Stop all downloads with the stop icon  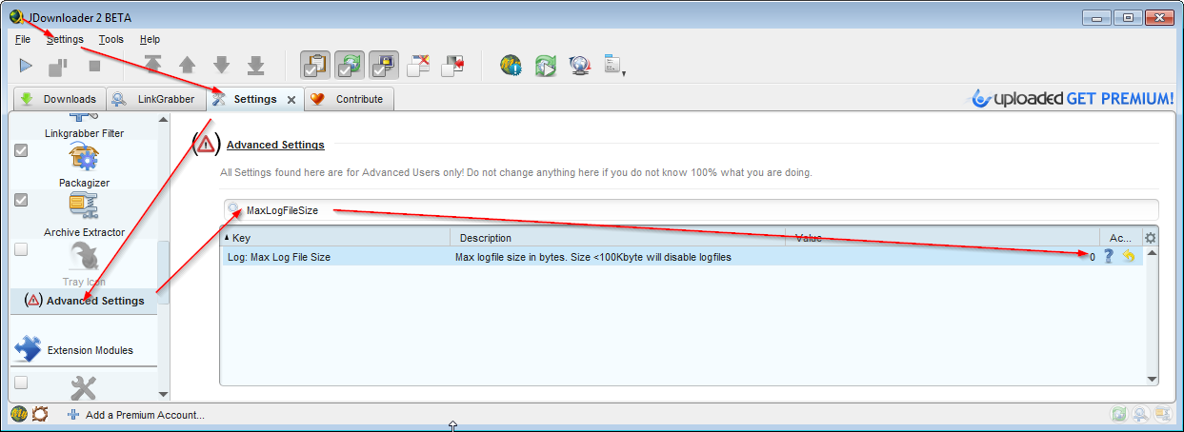tap(94, 66)
